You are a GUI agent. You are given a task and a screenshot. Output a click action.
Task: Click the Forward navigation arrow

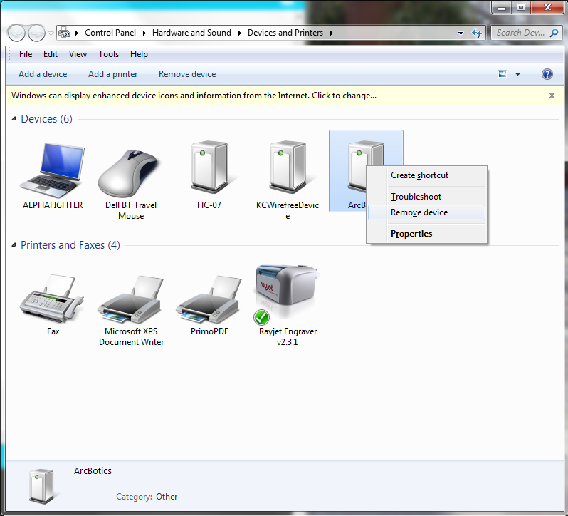(36, 33)
